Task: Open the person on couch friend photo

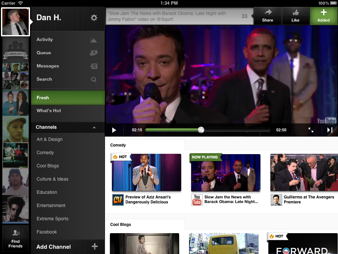Action: pyautogui.click(x=16, y=155)
